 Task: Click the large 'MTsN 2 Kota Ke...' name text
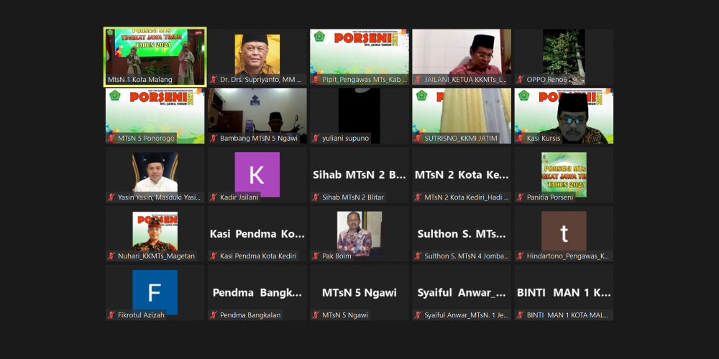[x=462, y=175]
